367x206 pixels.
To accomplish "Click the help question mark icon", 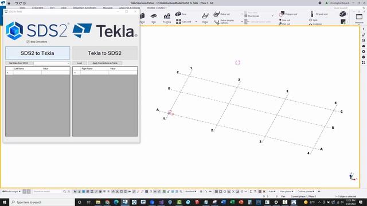I will point(320,3).
